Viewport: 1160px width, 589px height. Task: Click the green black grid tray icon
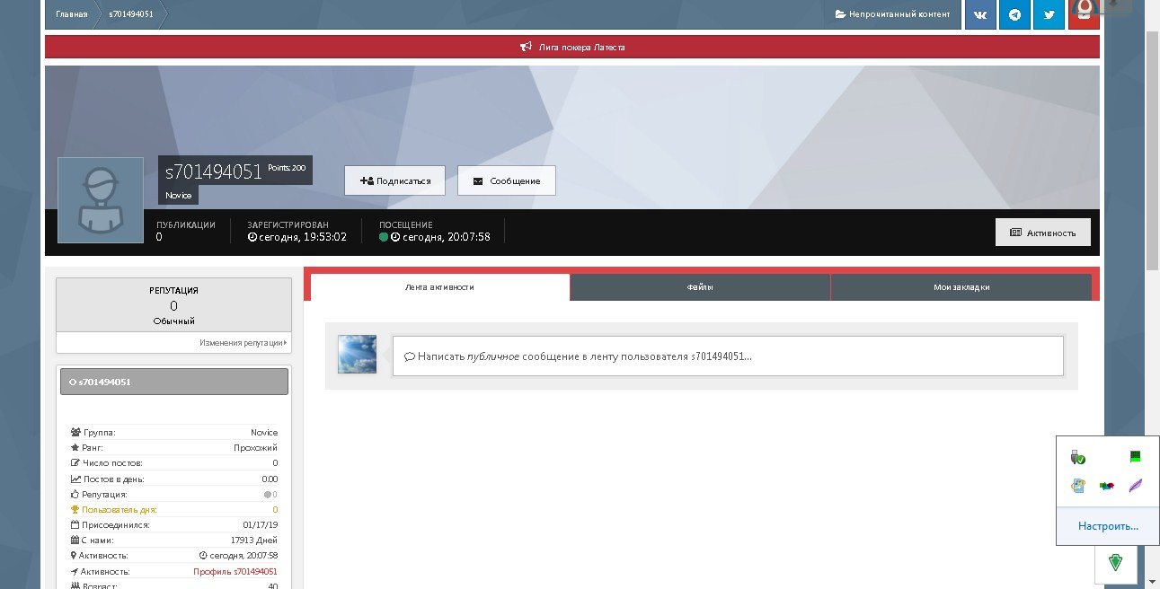pyautogui.click(x=1135, y=458)
